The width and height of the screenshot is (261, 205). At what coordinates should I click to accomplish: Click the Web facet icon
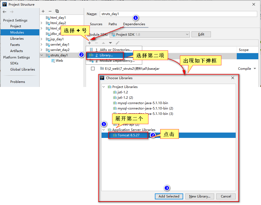tap(53, 61)
